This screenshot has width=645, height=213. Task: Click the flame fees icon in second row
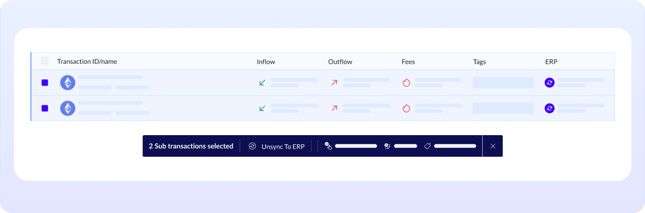click(x=406, y=108)
